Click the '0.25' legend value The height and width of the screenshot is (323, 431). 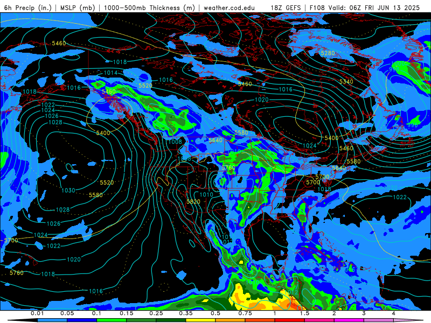click(x=156, y=313)
